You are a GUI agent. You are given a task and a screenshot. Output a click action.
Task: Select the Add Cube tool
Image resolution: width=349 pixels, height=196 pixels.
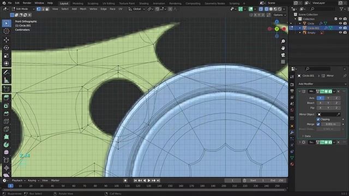click(x=7, y=89)
